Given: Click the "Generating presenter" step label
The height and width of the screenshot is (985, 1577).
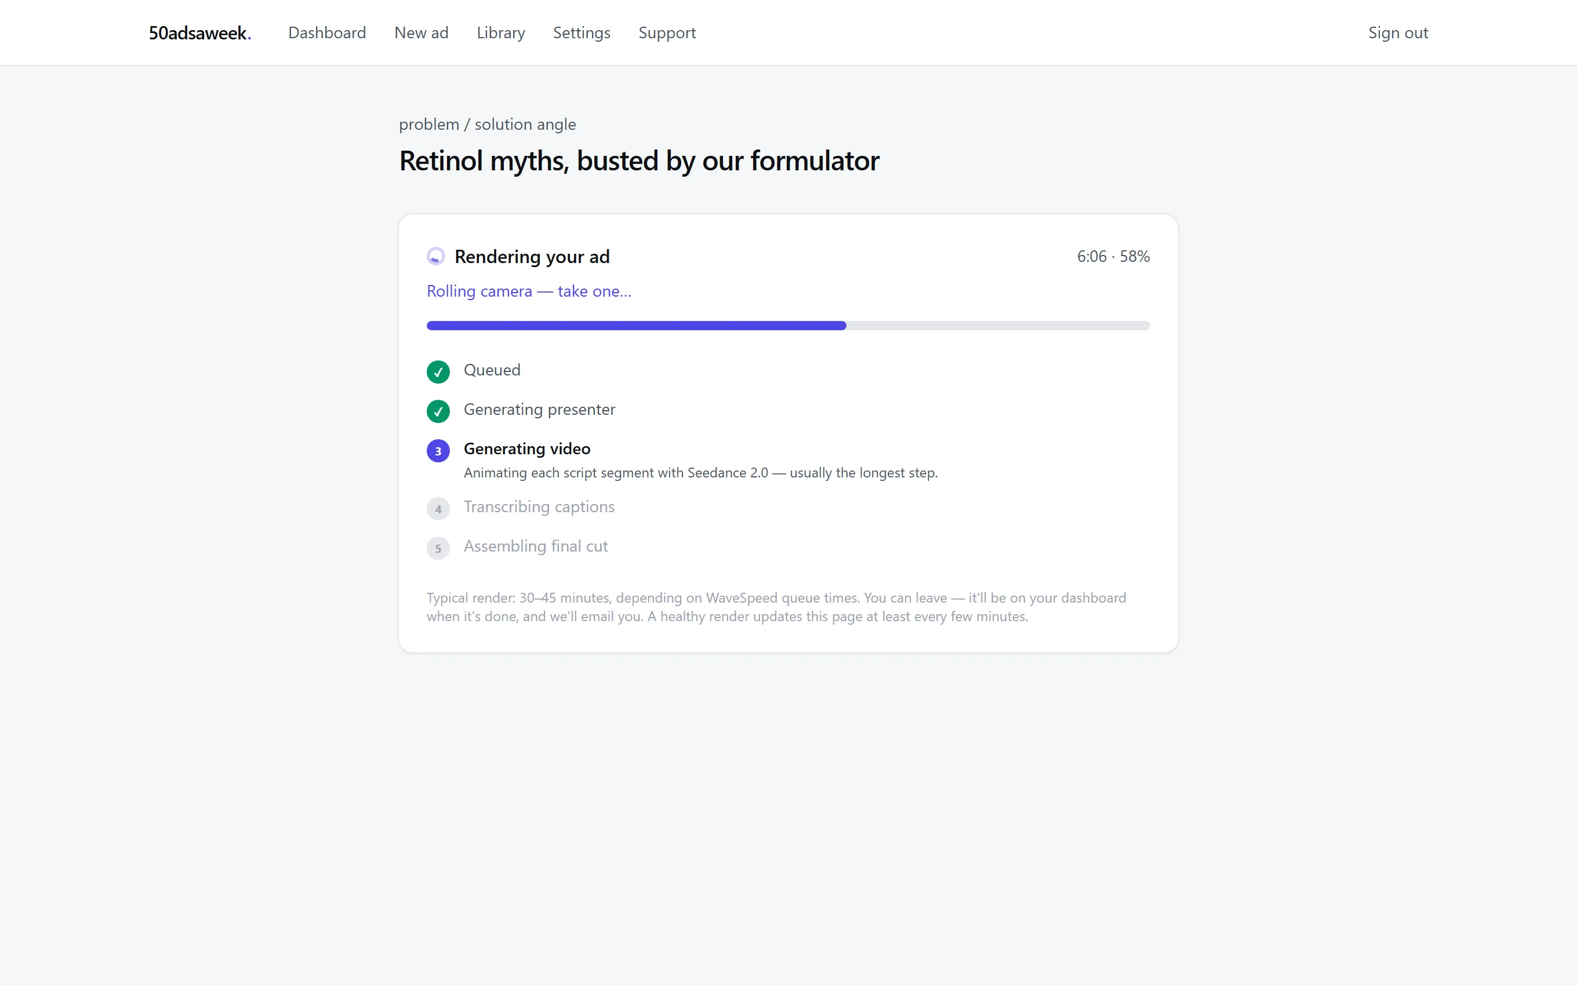Looking at the screenshot, I should point(539,410).
